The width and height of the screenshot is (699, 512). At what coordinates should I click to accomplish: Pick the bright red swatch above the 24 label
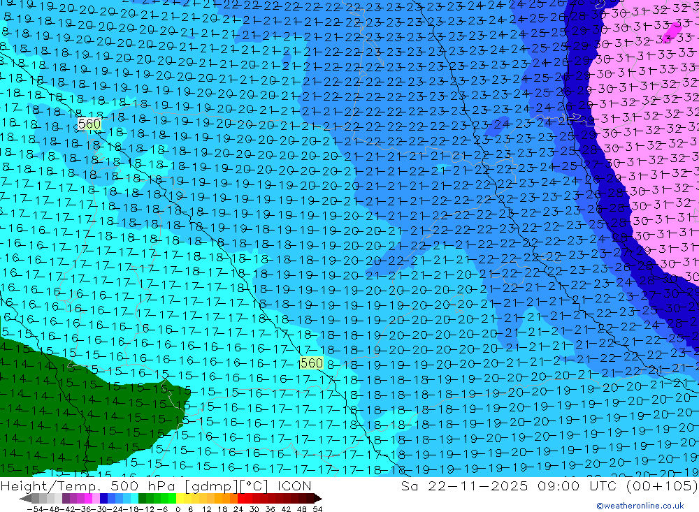pyautogui.click(x=241, y=498)
